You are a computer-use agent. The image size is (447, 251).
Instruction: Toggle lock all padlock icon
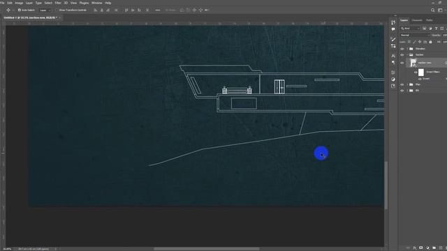point(430,42)
